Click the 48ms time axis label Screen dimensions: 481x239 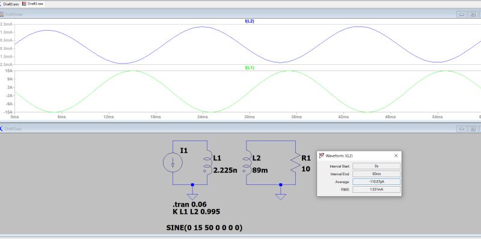pyautogui.click(x=390, y=117)
